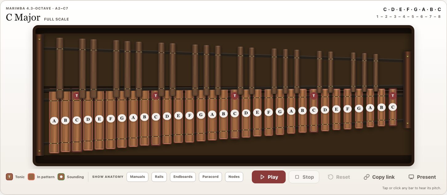Tap the third A bar (A4)
The height and width of the screenshot is (195, 447).
pos(212,114)
